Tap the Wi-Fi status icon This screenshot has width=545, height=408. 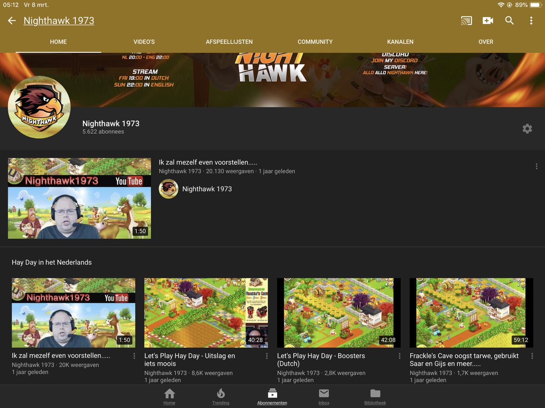tap(501, 5)
